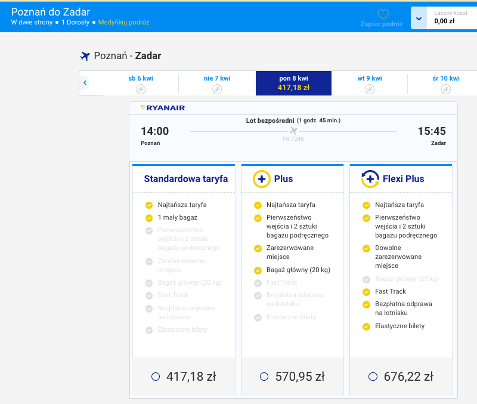
Task: Click checkmark beside Flexi Plus 'Bezpłatna odprawa'
Action: [x=366, y=304]
